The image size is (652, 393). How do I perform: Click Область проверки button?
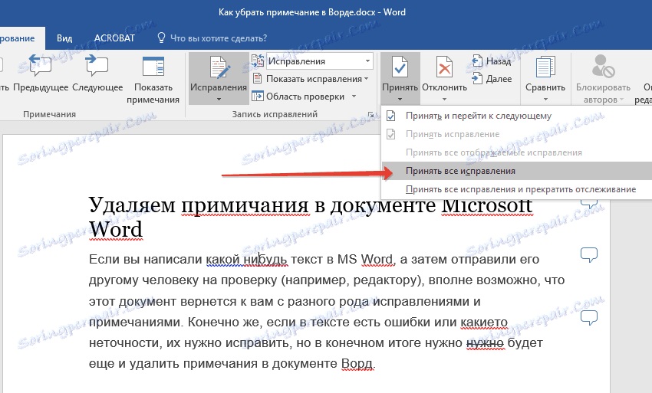[x=299, y=97]
